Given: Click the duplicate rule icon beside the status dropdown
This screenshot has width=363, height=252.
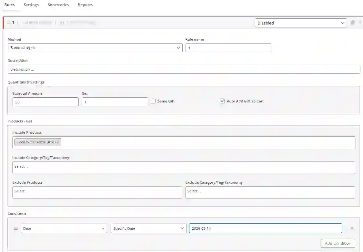Looking at the screenshot, I should click(352, 23).
